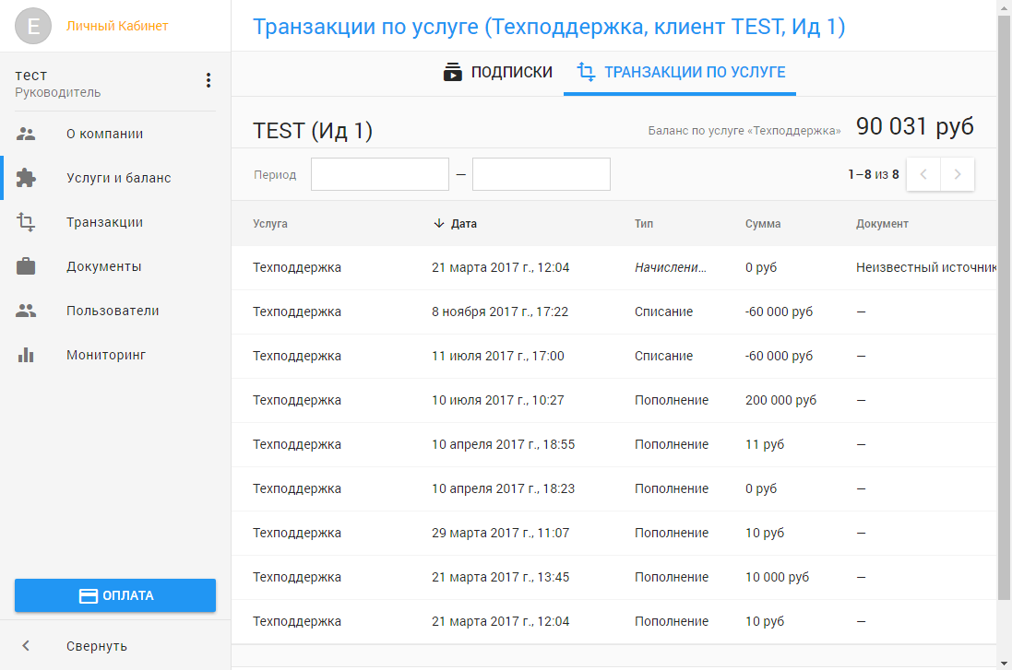Click the О компании people icon
This screenshot has height=670, width=1012.
pyautogui.click(x=26, y=134)
